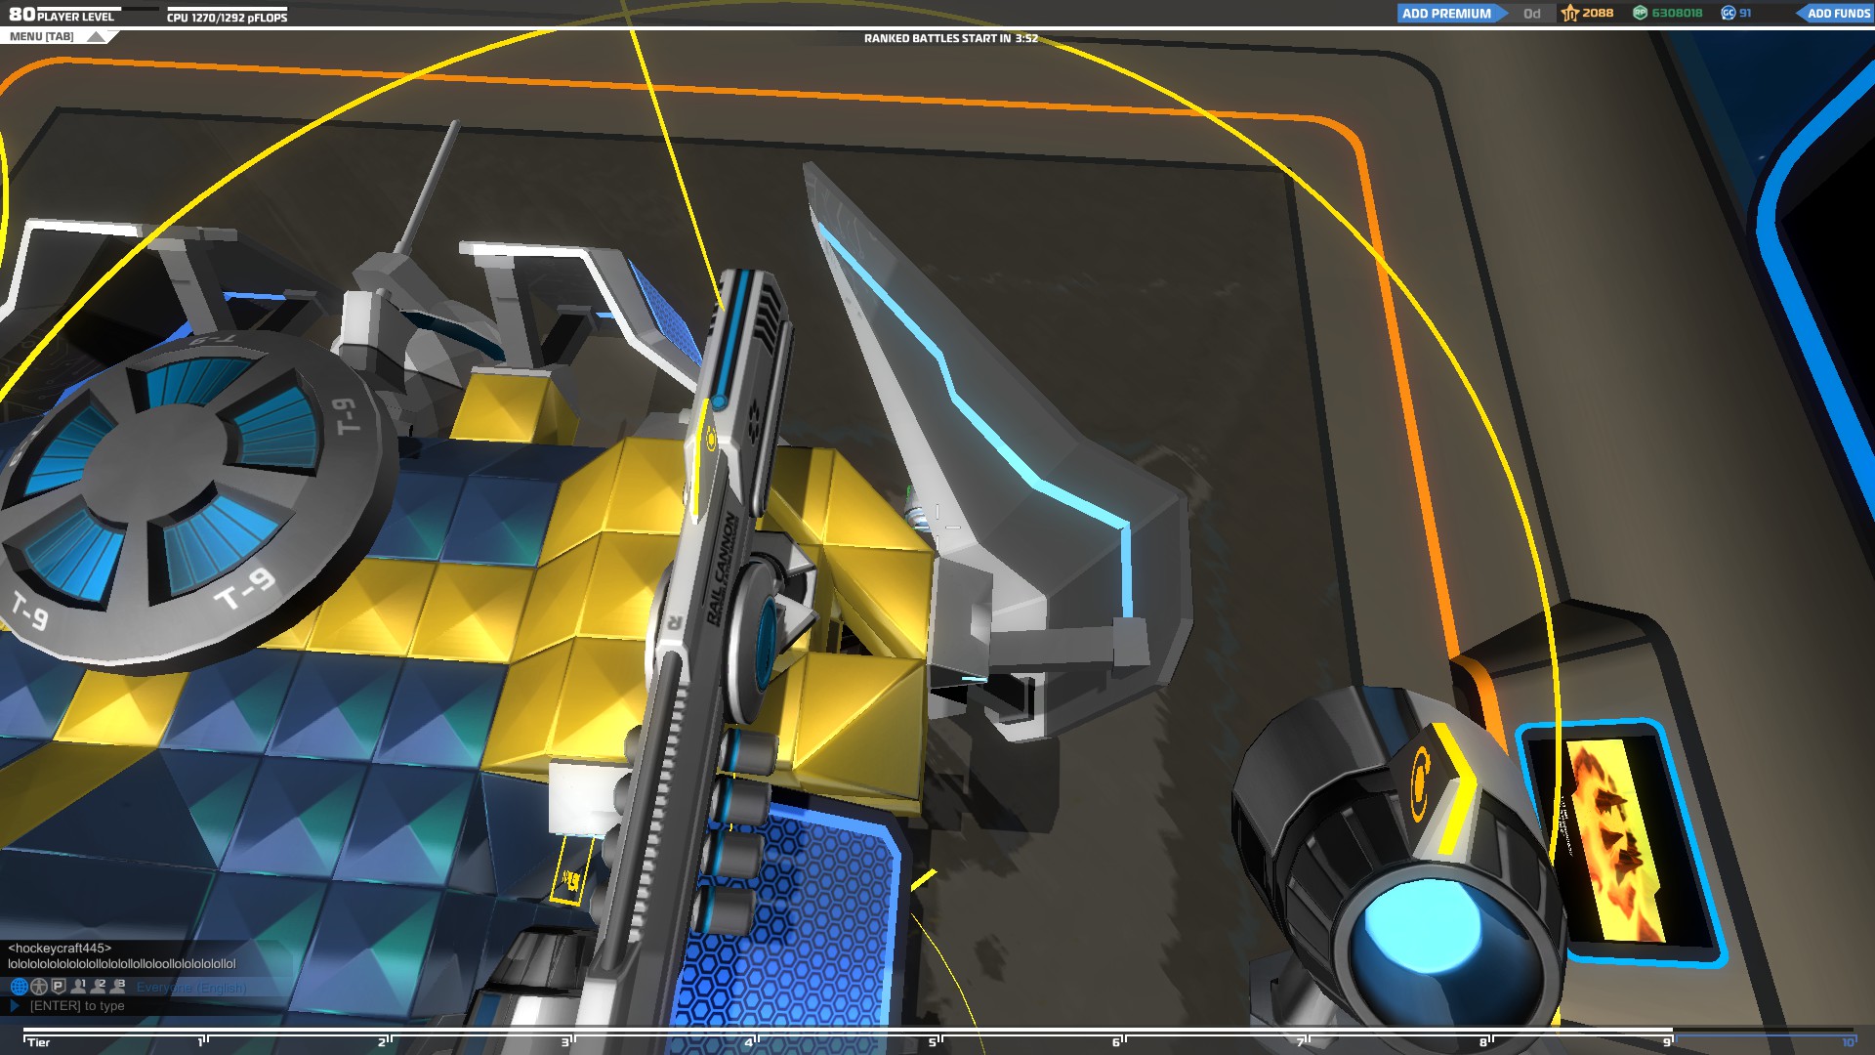Open private chat slot 3 icon
This screenshot has height=1055, width=1875.
(x=118, y=987)
